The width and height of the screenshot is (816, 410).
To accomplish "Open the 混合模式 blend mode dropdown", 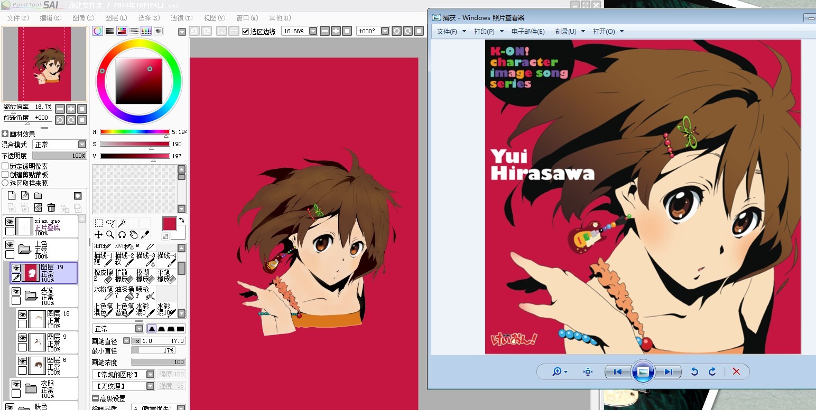I will click(82, 145).
